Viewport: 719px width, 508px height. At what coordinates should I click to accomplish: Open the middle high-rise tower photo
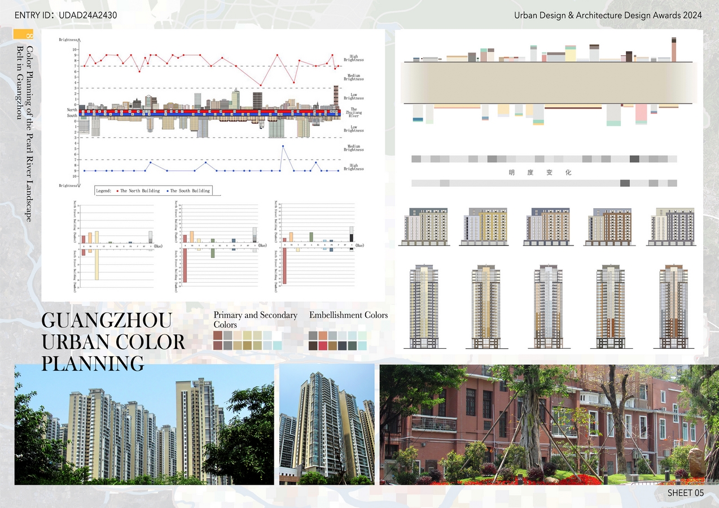(327, 424)
